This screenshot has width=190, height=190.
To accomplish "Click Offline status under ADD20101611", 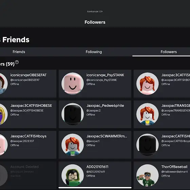I will pyautogui.click(x=91, y=176).
